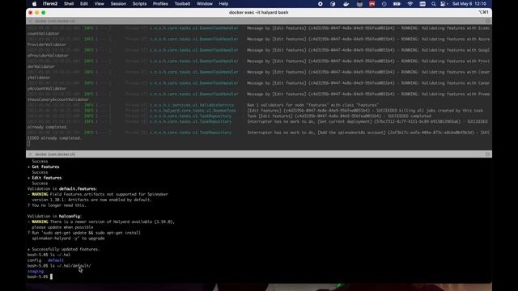
Task: Open the Apple menu
Action: [34, 4]
